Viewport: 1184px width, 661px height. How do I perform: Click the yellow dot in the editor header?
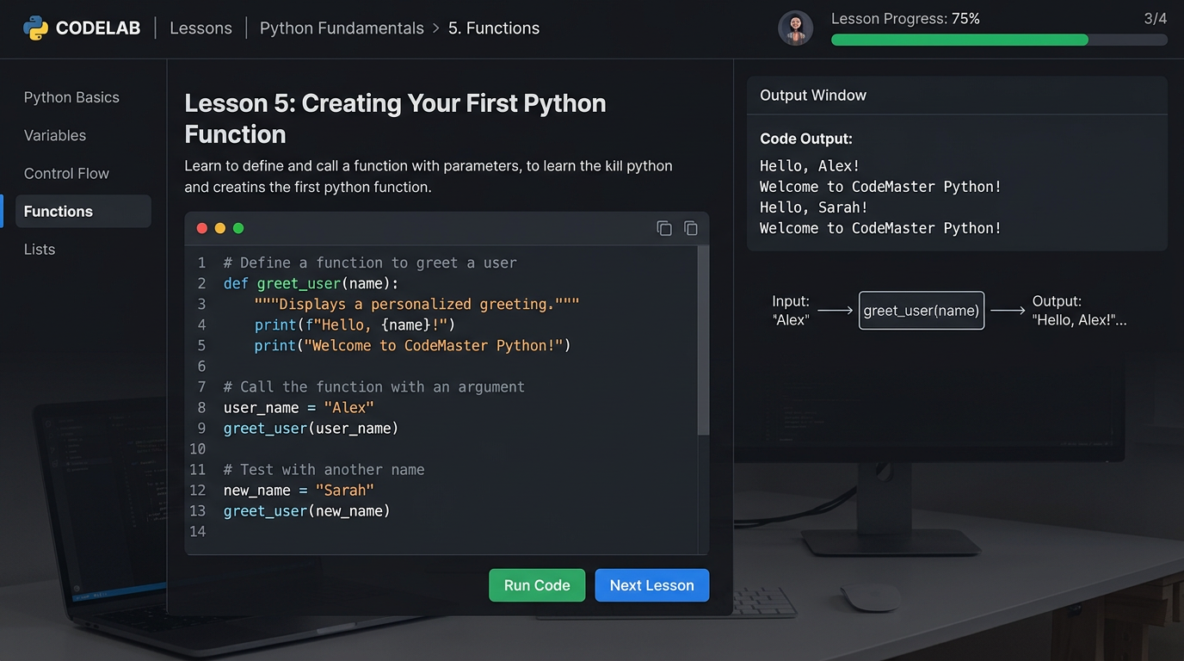coord(220,228)
